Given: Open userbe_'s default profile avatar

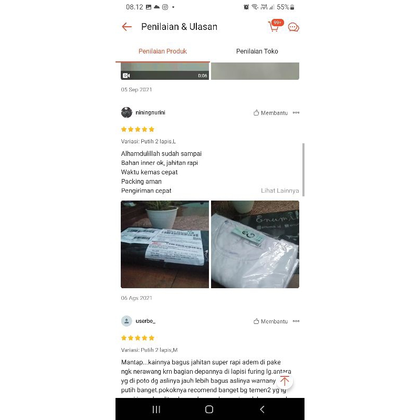Looking at the screenshot, I should [127, 321].
